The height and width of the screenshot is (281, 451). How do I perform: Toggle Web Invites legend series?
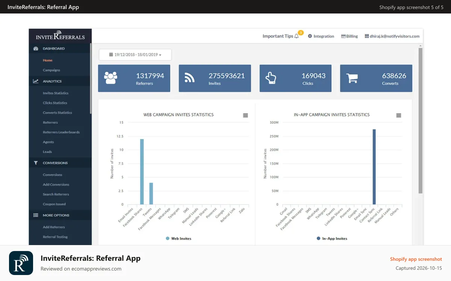(178, 238)
